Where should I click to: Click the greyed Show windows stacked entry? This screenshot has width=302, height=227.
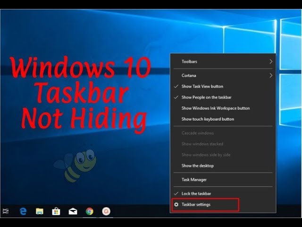(x=223, y=144)
